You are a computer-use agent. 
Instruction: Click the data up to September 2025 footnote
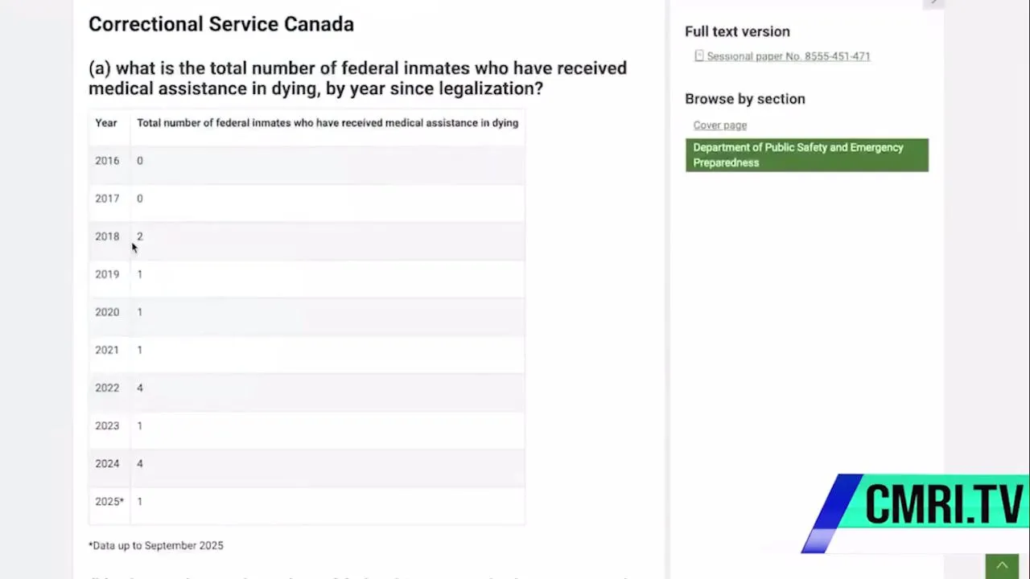click(156, 545)
